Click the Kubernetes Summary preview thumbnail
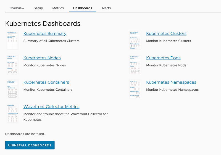The height and width of the screenshot is (155, 221). tap(12, 40)
